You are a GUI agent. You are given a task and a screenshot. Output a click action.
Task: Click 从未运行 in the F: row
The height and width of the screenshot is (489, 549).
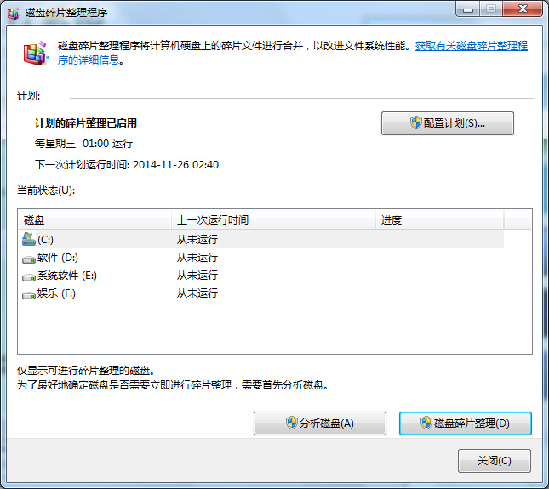point(197,293)
